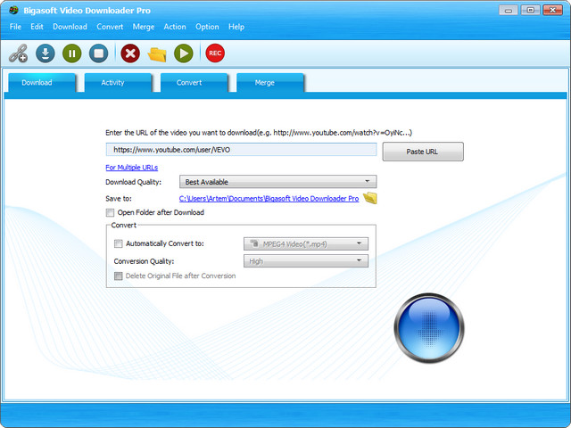The image size is (571, 428).
Task: Click the Paste URL button
Action: 422,152
